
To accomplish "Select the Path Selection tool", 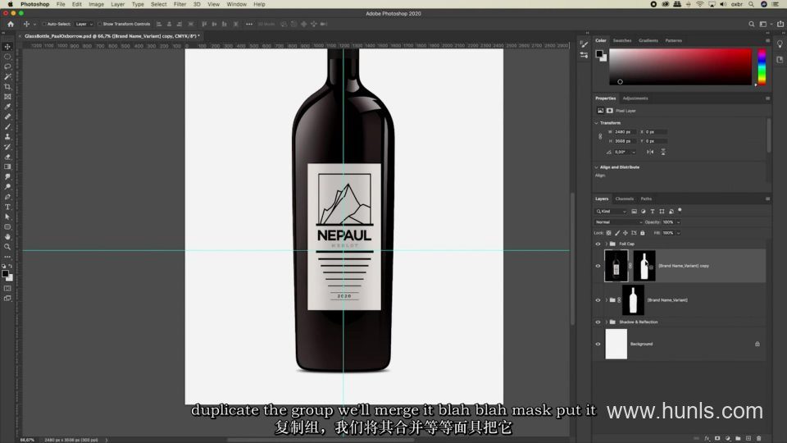I will 7,217.
